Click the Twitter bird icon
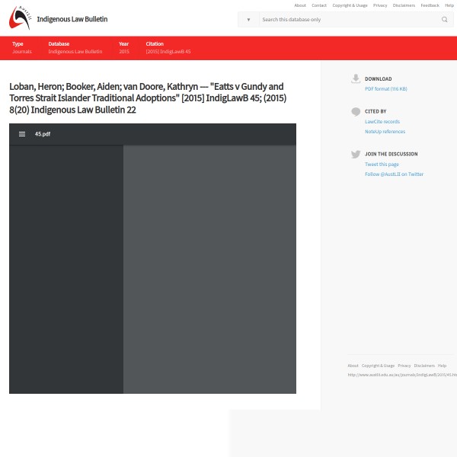Screen dimensions: 457x457 [356, 154]
